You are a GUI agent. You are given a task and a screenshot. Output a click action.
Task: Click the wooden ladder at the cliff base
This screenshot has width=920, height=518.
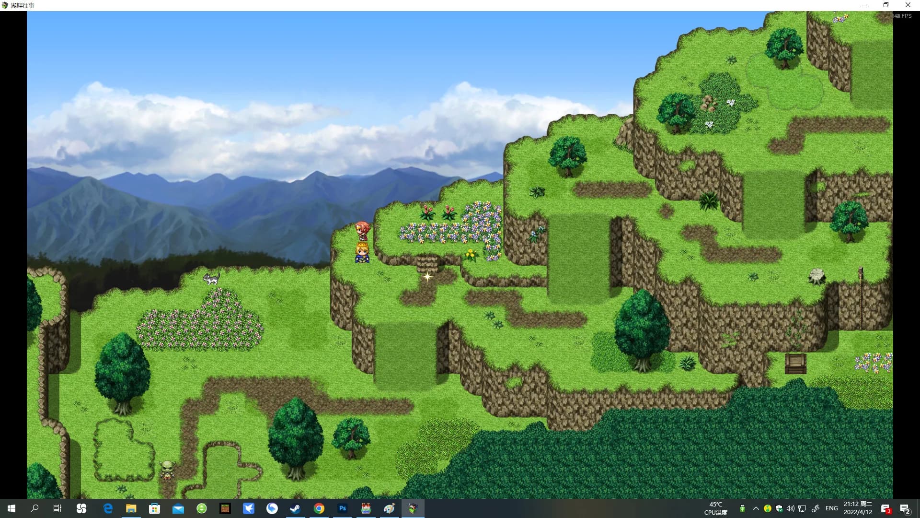795,364
